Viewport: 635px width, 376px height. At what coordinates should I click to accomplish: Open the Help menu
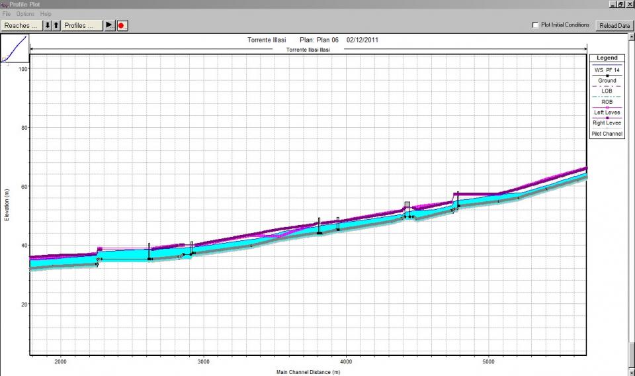click(x=46, y=14)
